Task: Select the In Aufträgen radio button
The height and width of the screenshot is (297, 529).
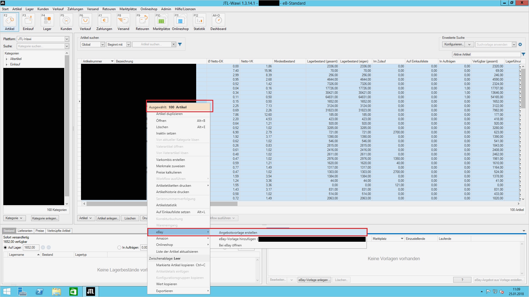Action: tap(119, 248)
